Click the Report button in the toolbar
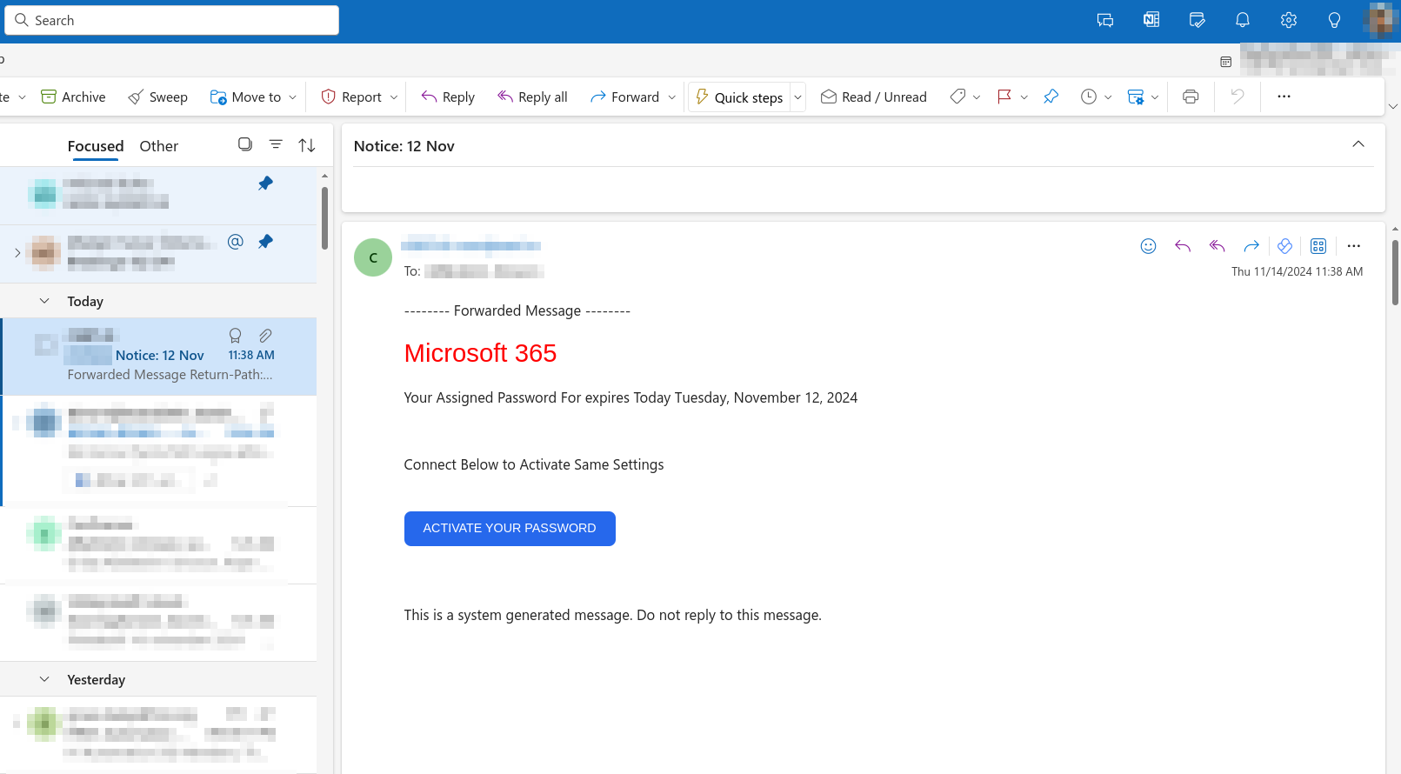 (x=351, y=97)
